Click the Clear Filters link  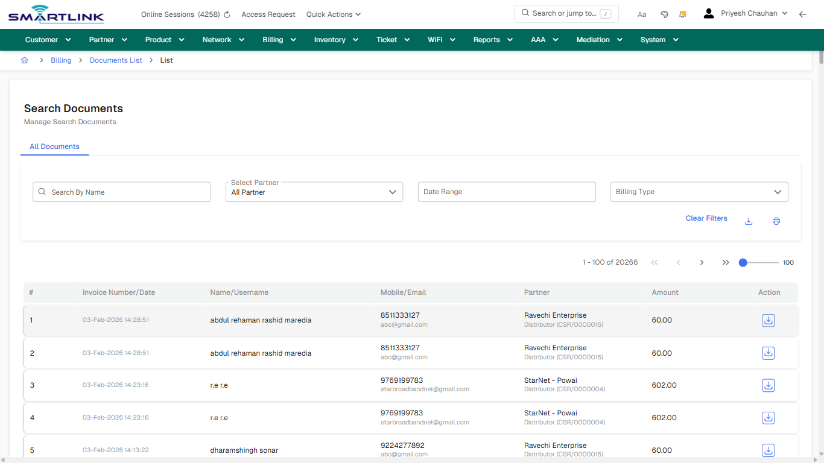(x=706, y=218)
